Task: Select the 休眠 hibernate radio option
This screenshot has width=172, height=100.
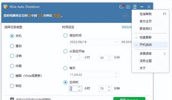Action: click(x=12, y=66)
